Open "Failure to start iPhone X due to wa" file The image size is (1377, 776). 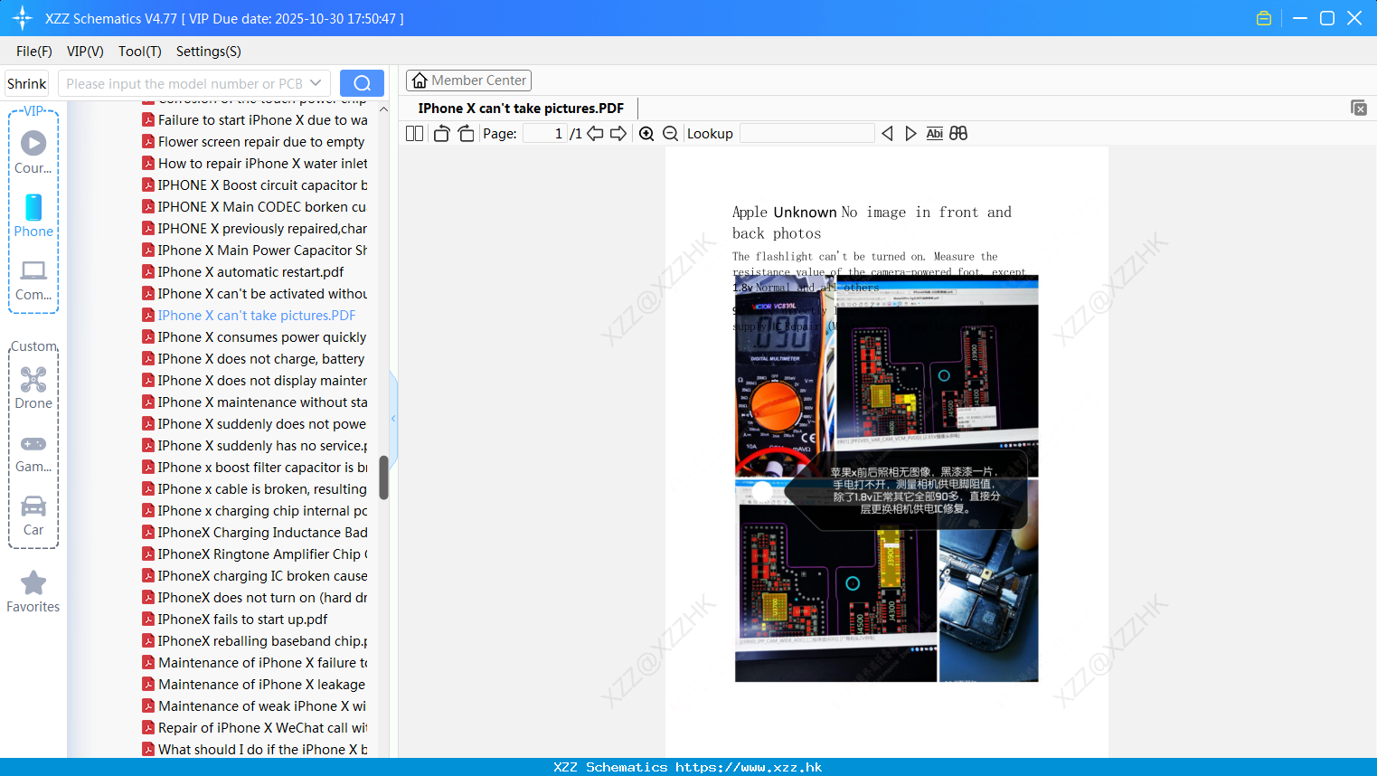tap(255, 120)
